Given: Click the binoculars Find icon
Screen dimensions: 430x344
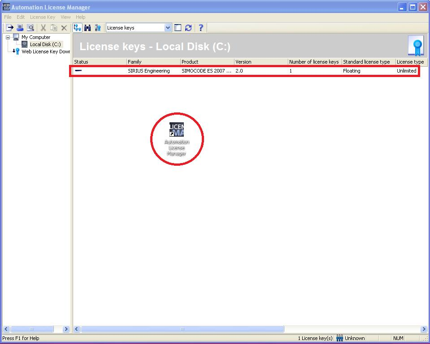Looking at the screenshot, I should [87, 28].
